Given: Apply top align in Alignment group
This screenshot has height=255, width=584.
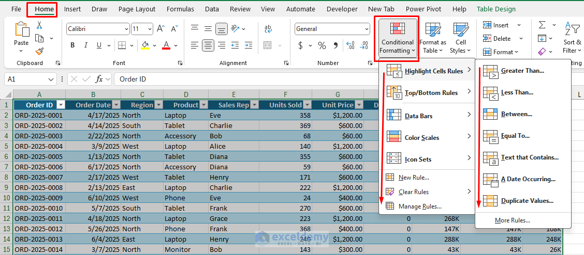Looking at the screenshot, I should point(195,28).
